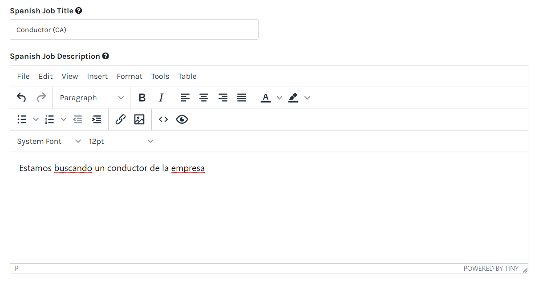Align text right
535x281 pixels.
point(223,98)
